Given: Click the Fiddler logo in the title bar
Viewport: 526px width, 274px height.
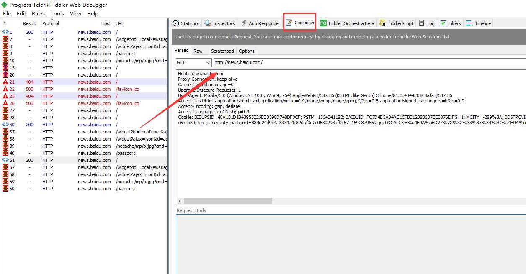Looking at the screenshot, I should 4,5.
